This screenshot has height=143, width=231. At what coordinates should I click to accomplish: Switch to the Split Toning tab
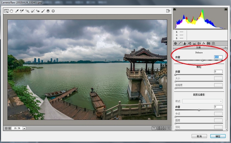[x=194, y=43]
